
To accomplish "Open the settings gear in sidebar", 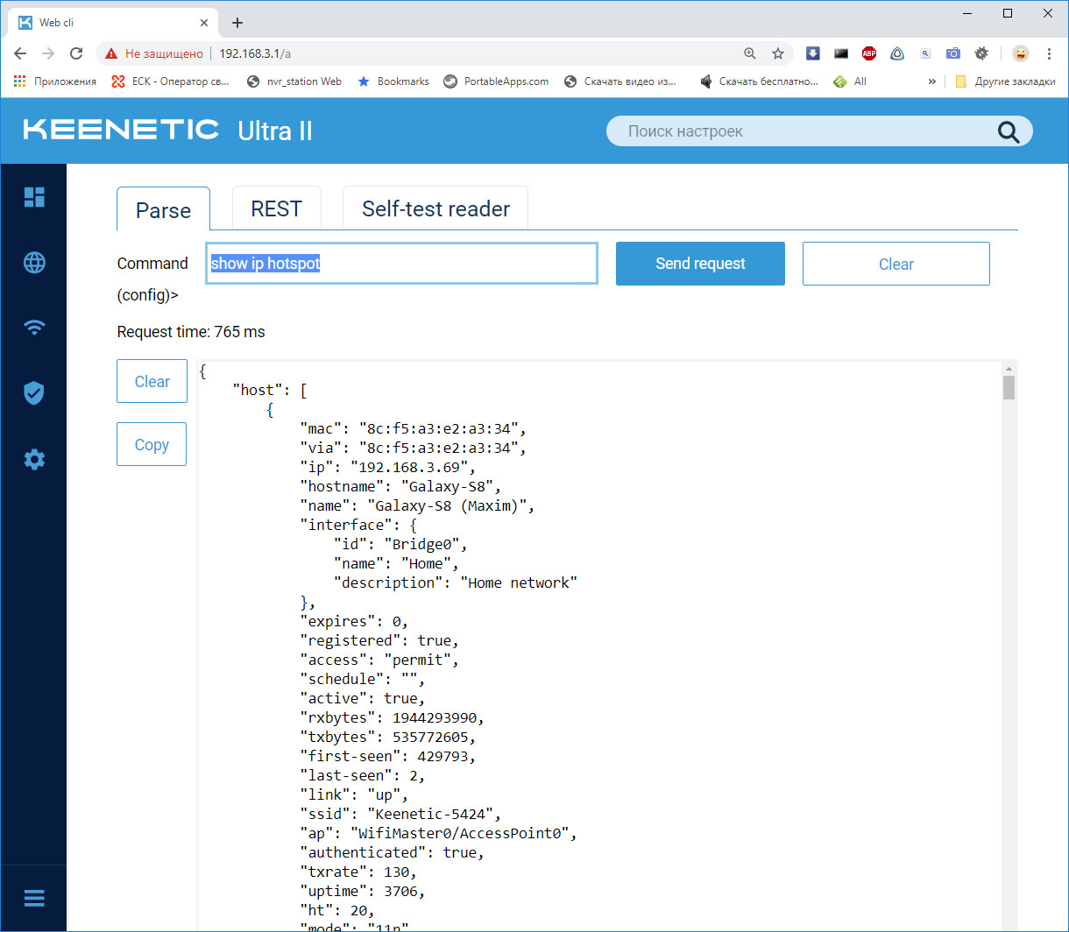I will pos(34,459).
